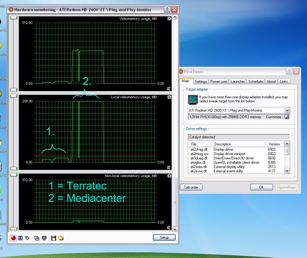This screenshot has height=258, width=307.
Task: Click lock icon on Videomemory usage graph
Action: (x=169, y=89)
